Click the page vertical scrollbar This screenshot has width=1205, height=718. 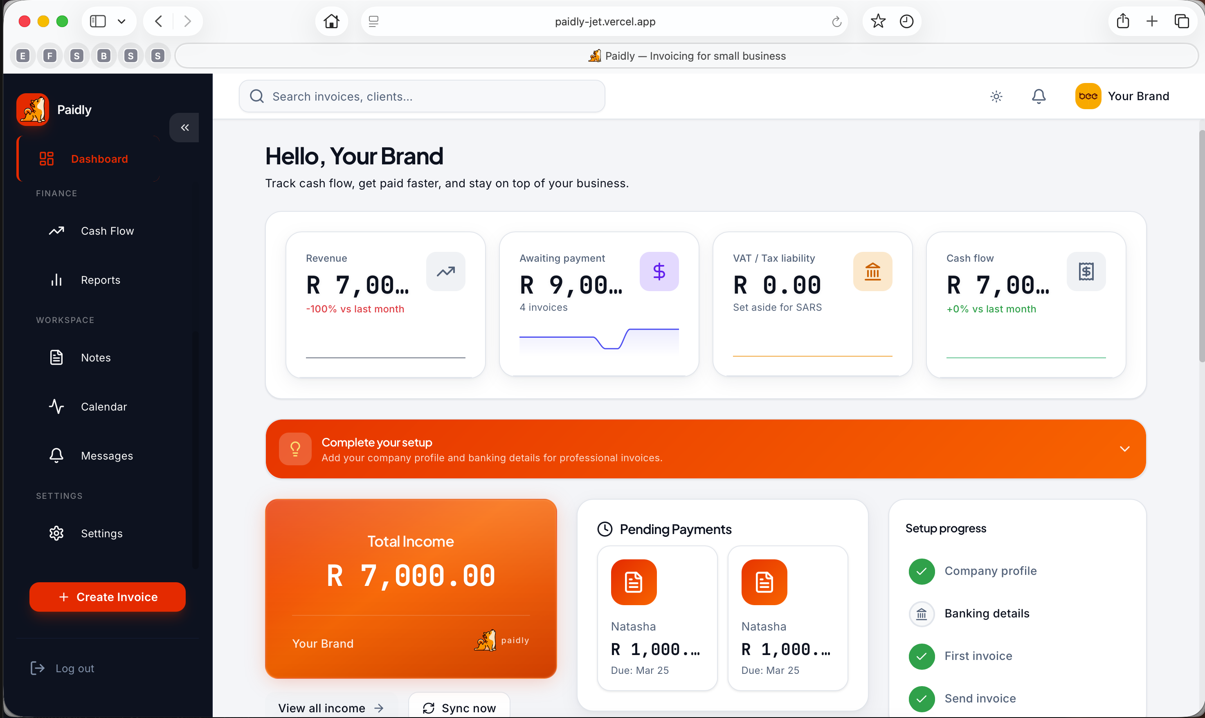(x=1202, y=247)
